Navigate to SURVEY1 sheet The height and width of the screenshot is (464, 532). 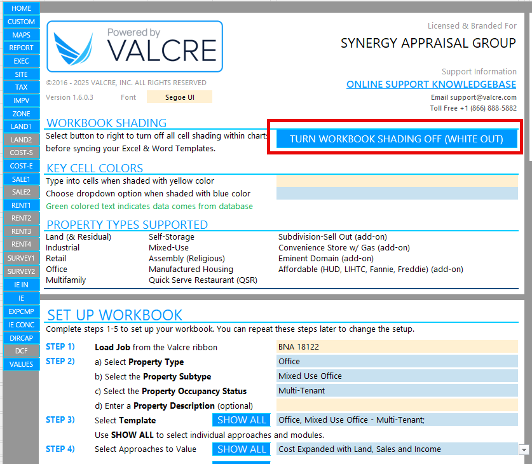pyautogui.click(x=22, y=258)
